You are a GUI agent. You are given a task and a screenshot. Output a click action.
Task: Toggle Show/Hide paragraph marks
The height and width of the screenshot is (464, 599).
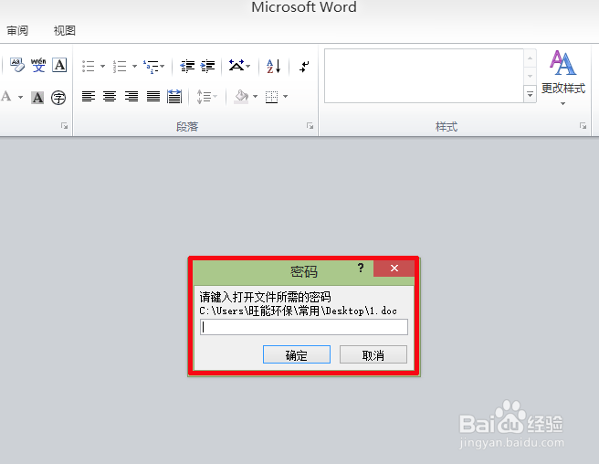pos(304,67)
